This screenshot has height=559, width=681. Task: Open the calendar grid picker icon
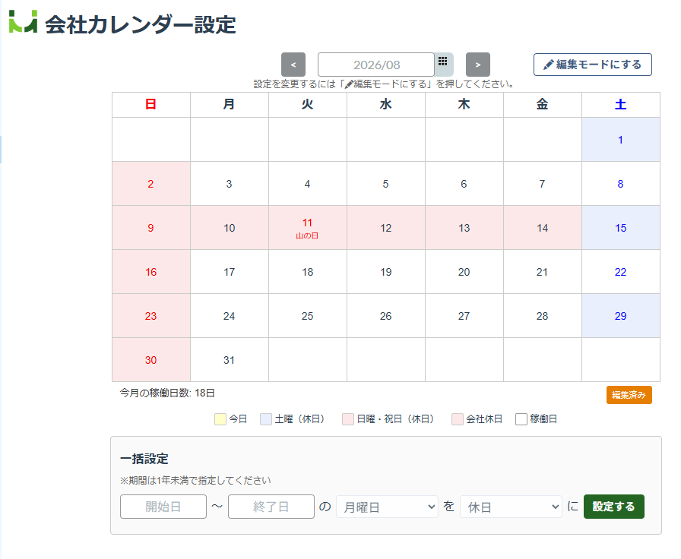pyautogui.click(x=443, y=63)
